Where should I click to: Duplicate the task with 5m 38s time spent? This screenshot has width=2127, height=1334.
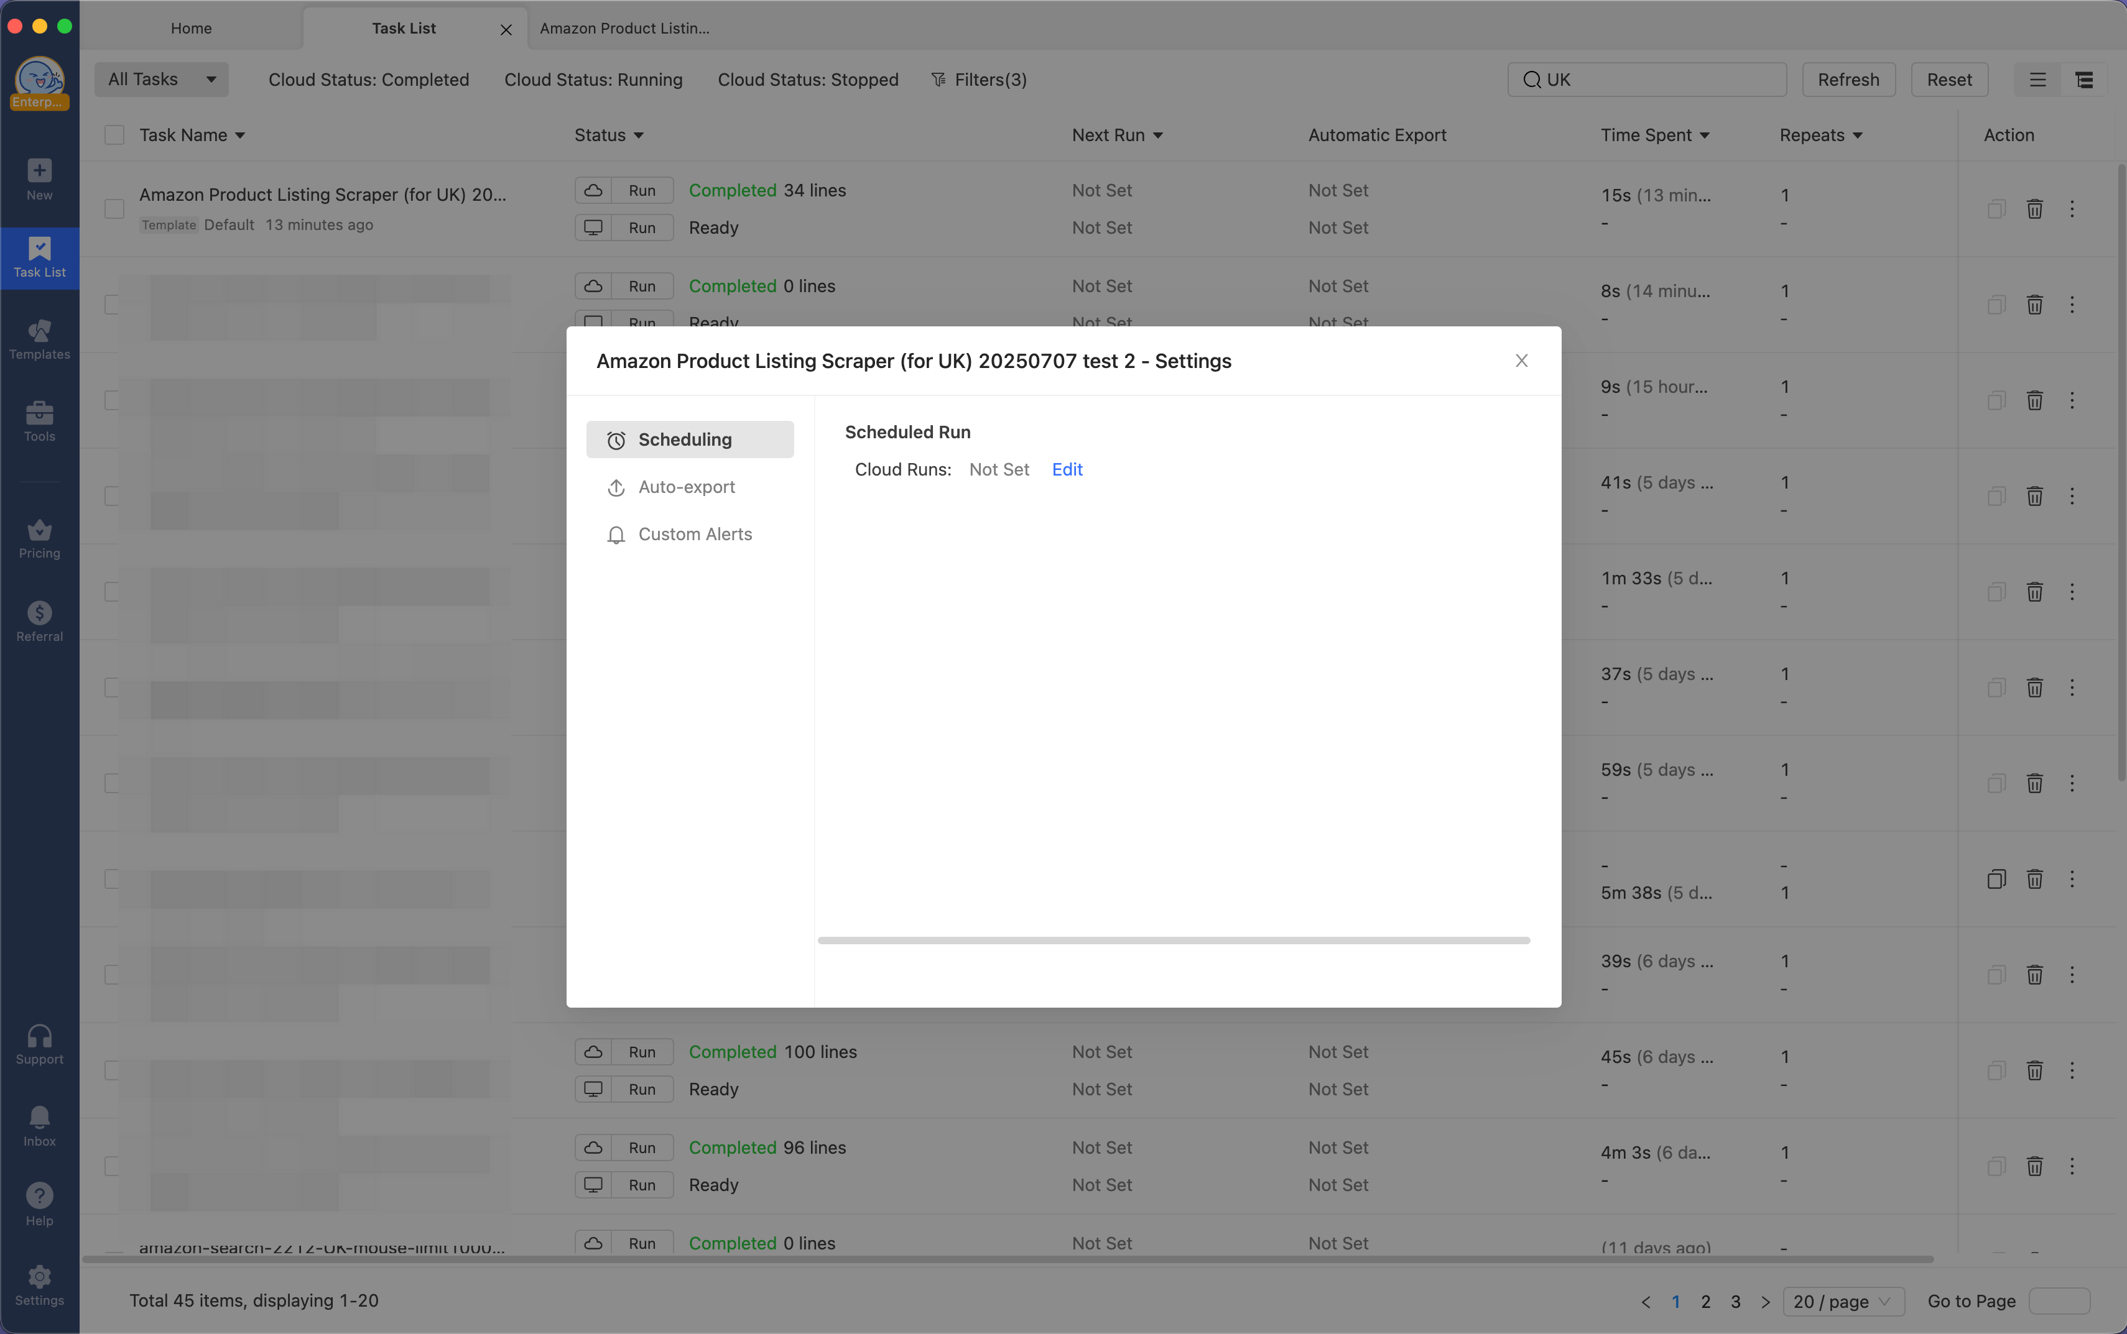[x=1996, y=879]
